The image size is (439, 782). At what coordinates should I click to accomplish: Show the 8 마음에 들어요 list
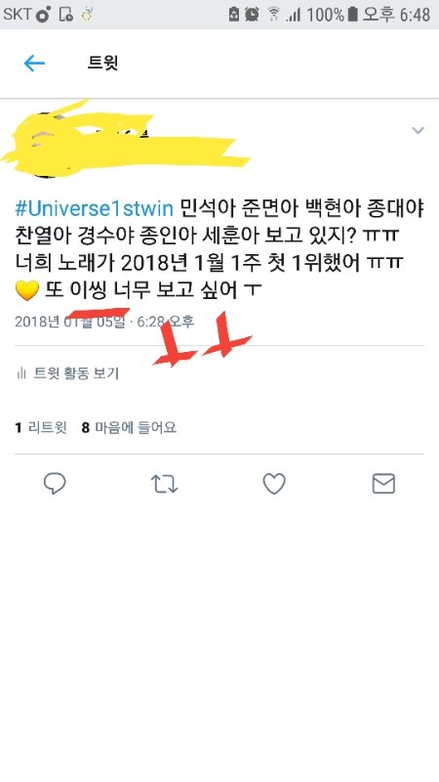point(129,427)
